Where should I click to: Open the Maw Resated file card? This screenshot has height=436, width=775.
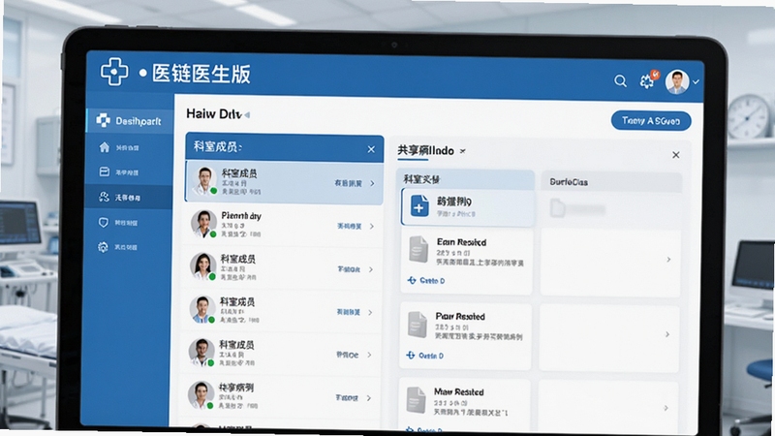click(464, 403)
